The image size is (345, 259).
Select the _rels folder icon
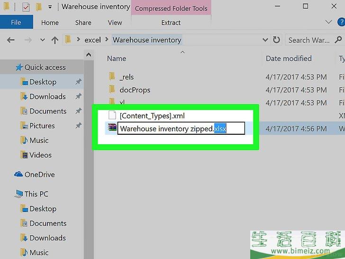click(x=112, y=76)
